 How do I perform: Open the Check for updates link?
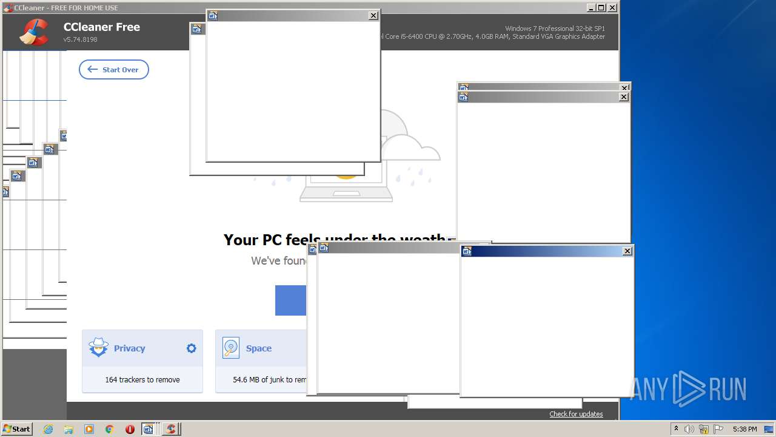576,414
